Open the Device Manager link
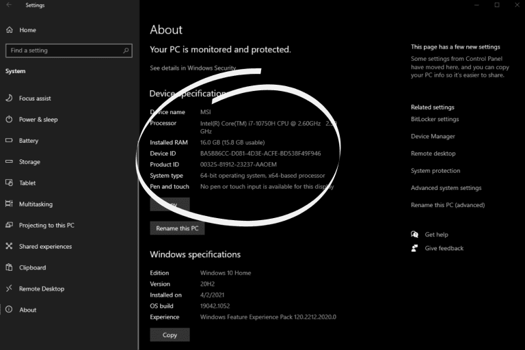 [433, 137]
